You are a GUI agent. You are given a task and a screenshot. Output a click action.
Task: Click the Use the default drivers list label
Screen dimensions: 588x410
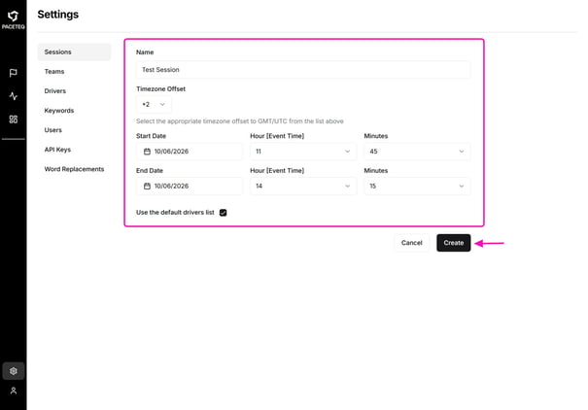pos(175,212)
